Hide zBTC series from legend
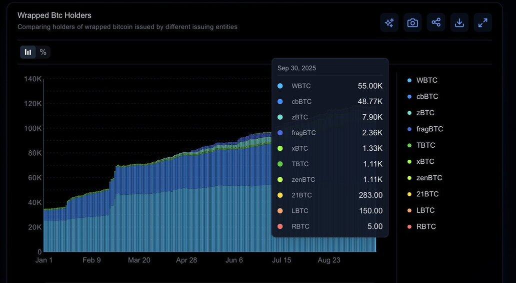Viewport: 516px width, 283px height. [x=425, y=113]
